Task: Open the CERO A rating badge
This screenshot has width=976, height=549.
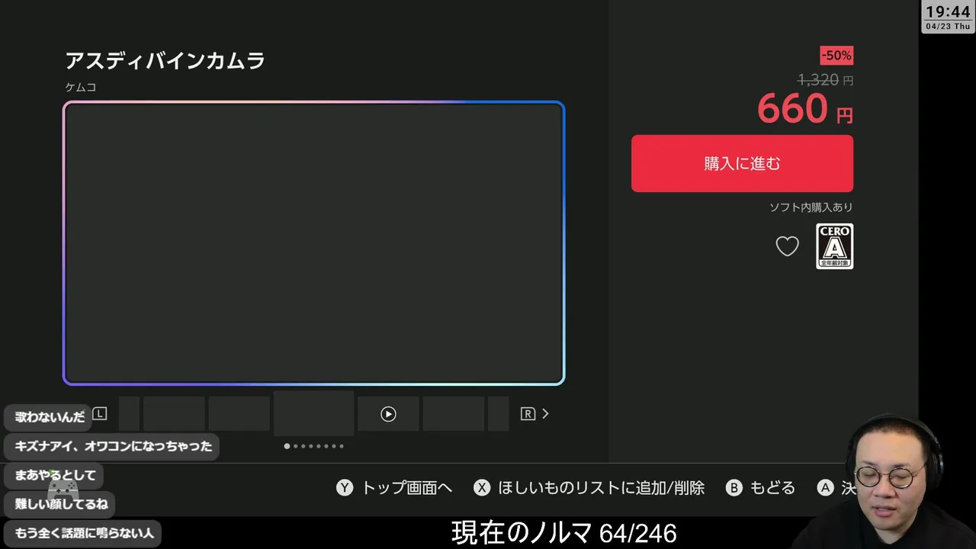Action: click(834, 246)
